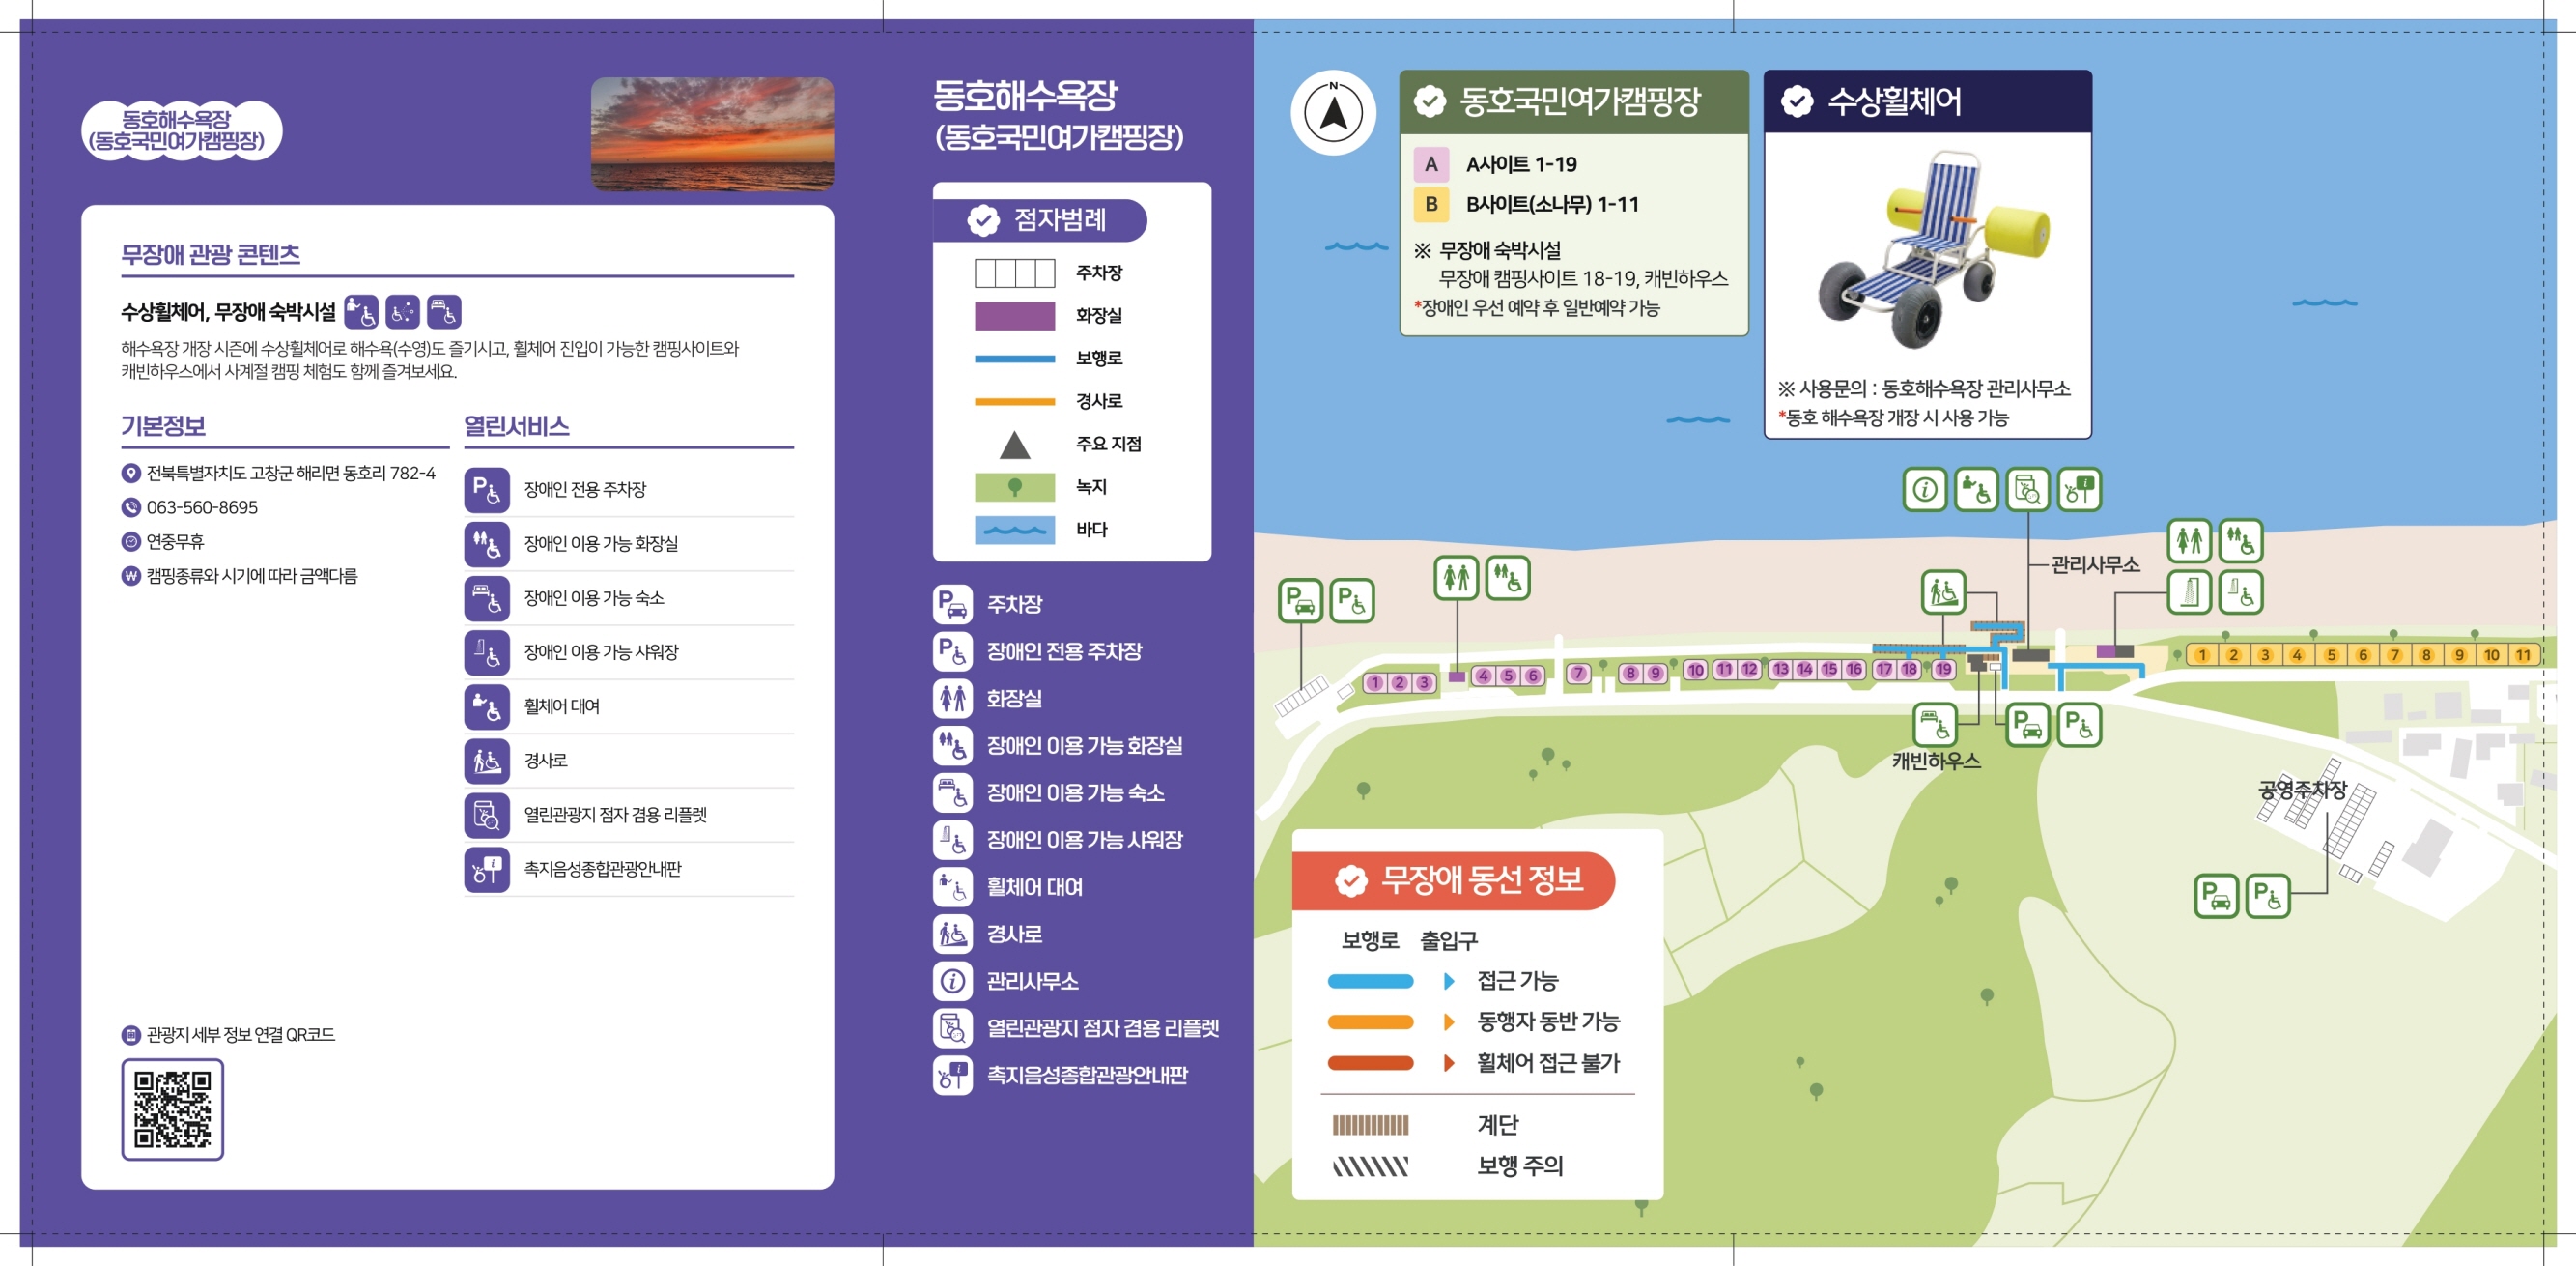Click the accessible parking icon below 공영주차장

pos(2268,896)
